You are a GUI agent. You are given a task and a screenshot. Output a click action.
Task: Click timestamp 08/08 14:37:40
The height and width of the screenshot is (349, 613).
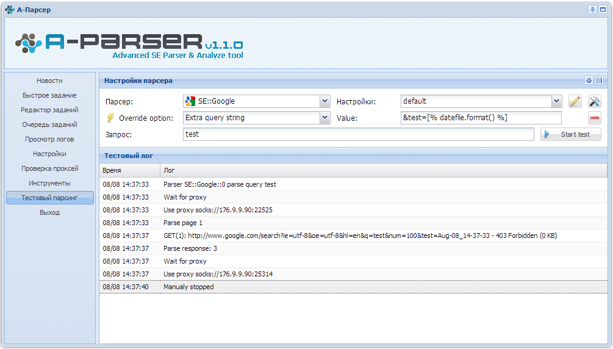(126, 287)
